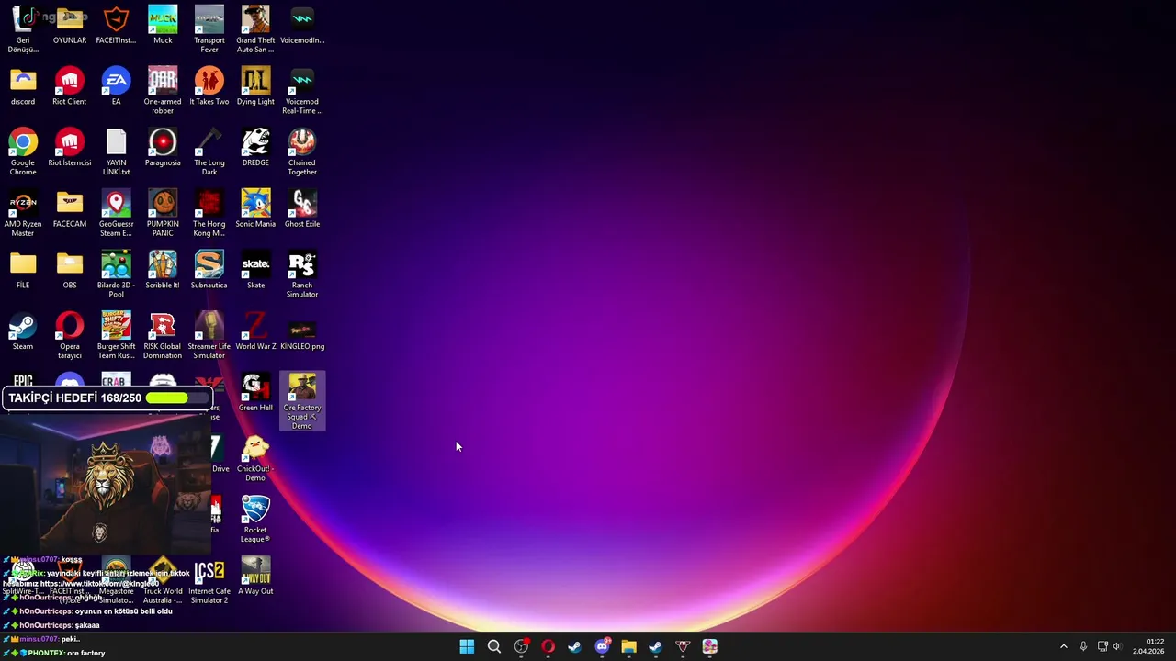The width and height of the screenshot is (1176, 661).
Task: Open Internet Cafe Simulator 2 shortcut
Action: (x=209, y=581)
